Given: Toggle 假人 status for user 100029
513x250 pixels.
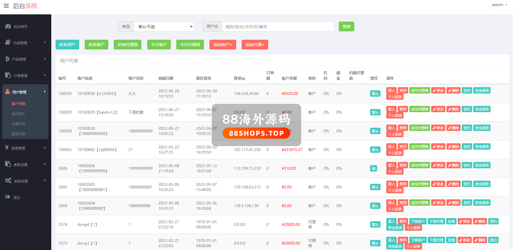Looking at the screenshot, I should click(x=391, y=109).
